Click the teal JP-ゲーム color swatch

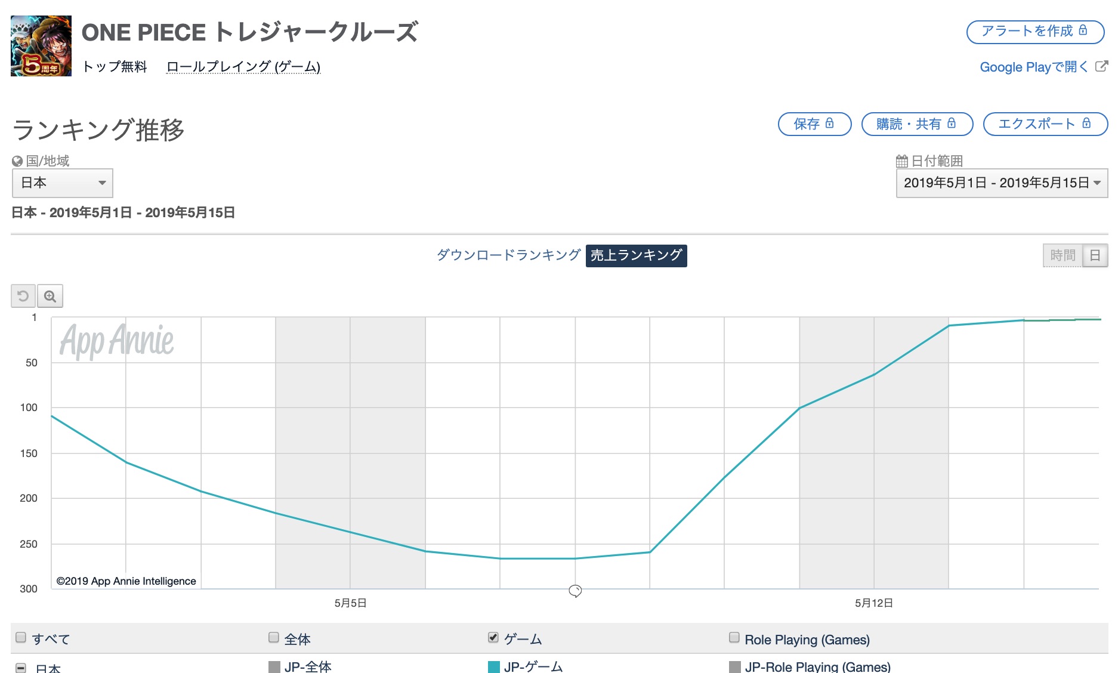pyautogui.click(x=494, y=666)
